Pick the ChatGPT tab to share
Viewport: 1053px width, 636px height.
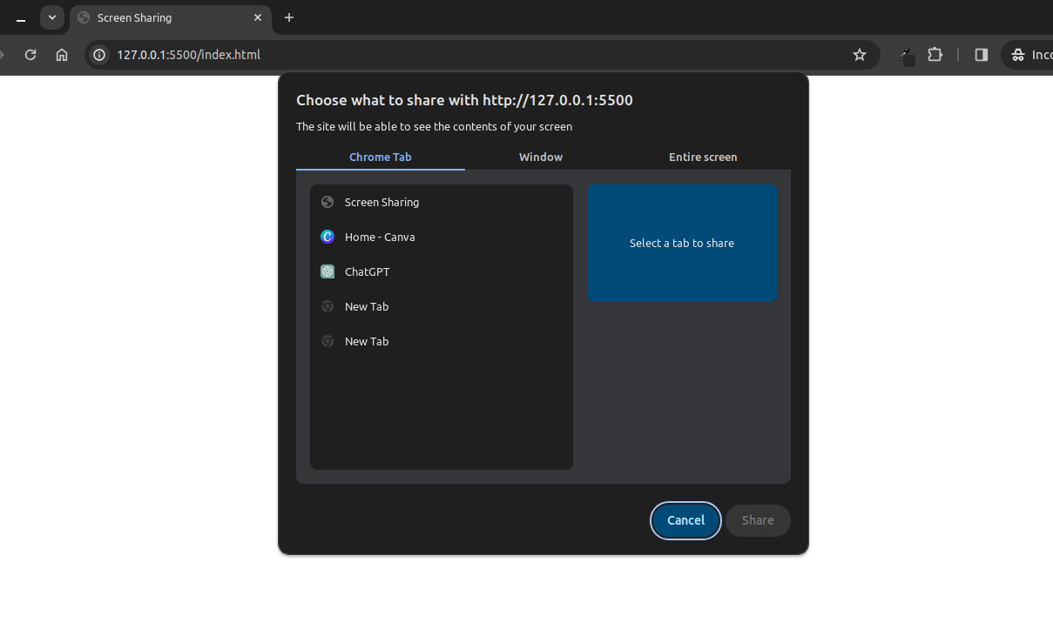click(x=367, y=271)
